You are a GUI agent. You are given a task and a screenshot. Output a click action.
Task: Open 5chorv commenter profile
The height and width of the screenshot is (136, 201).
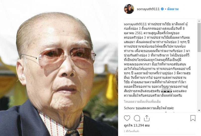129,108
